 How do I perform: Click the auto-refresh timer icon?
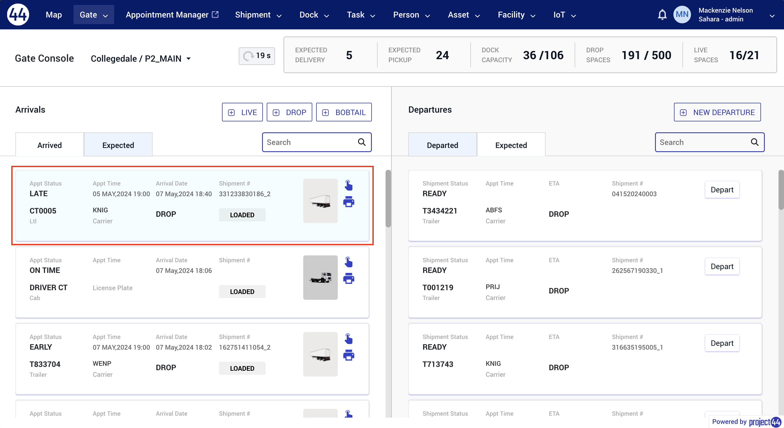[x=248, y=56]
